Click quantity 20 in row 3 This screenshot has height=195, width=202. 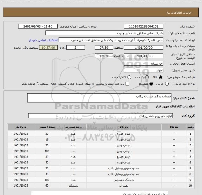47,145
